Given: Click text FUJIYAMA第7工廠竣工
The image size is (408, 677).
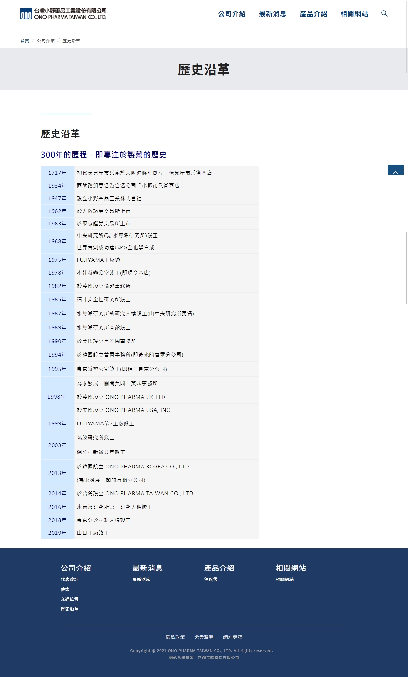Looking at the screenshot, I should tap(106, 423).
